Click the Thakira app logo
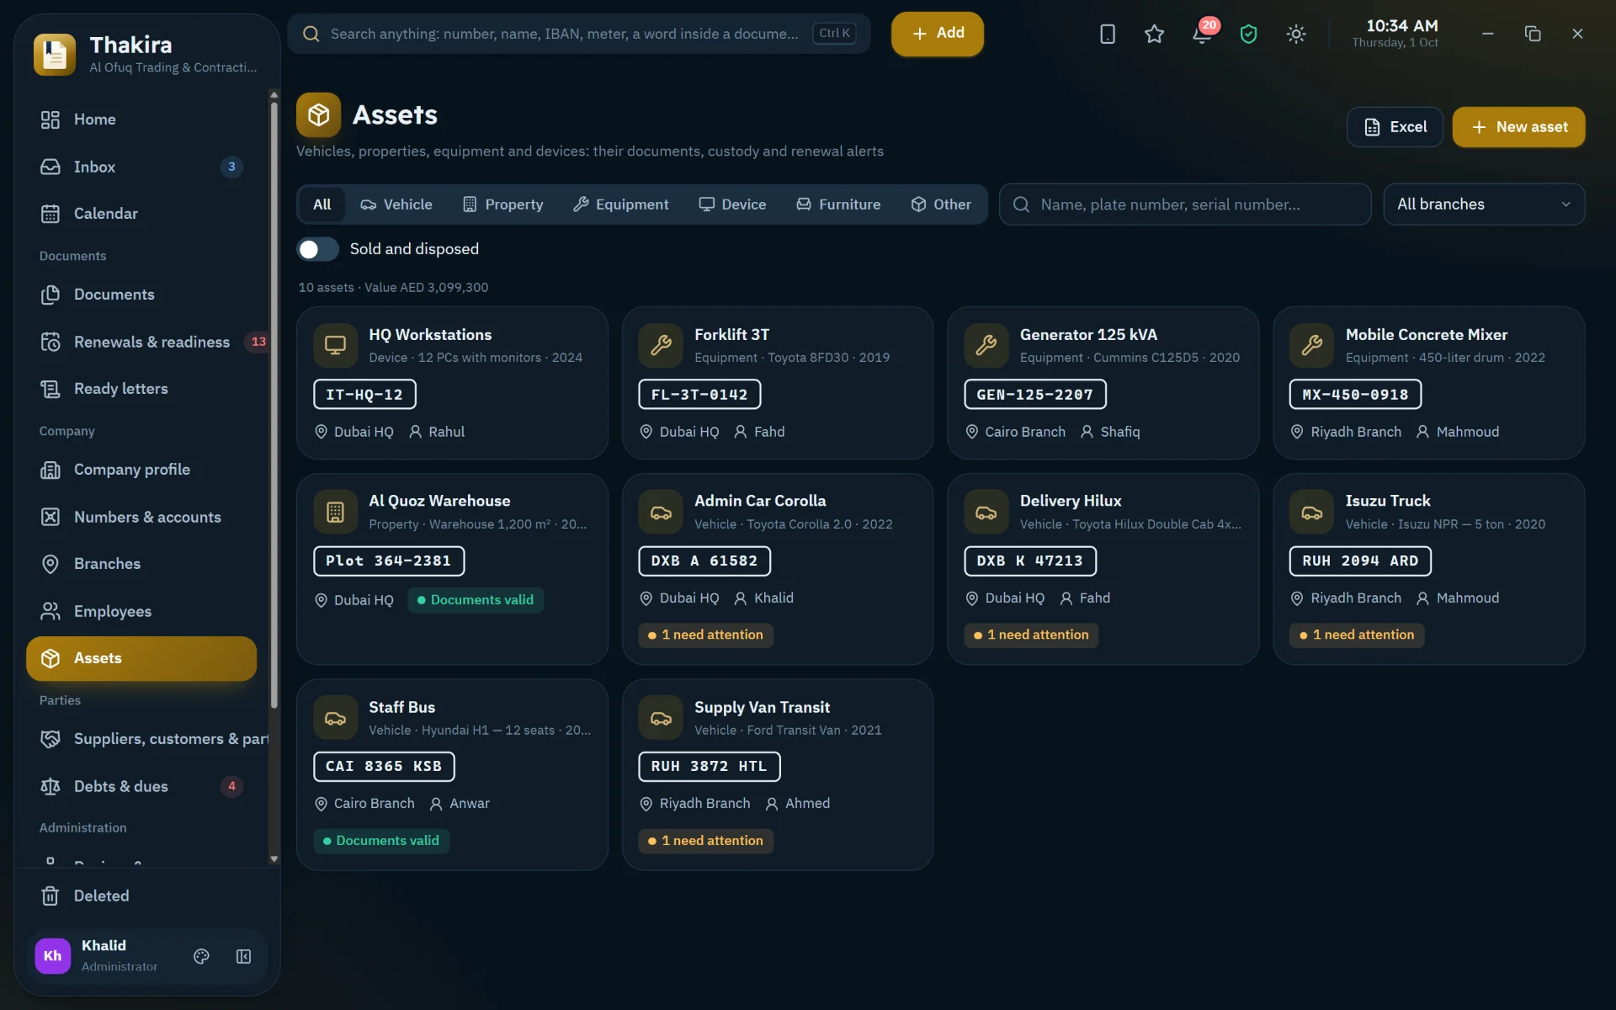 [x=55, y=54]
